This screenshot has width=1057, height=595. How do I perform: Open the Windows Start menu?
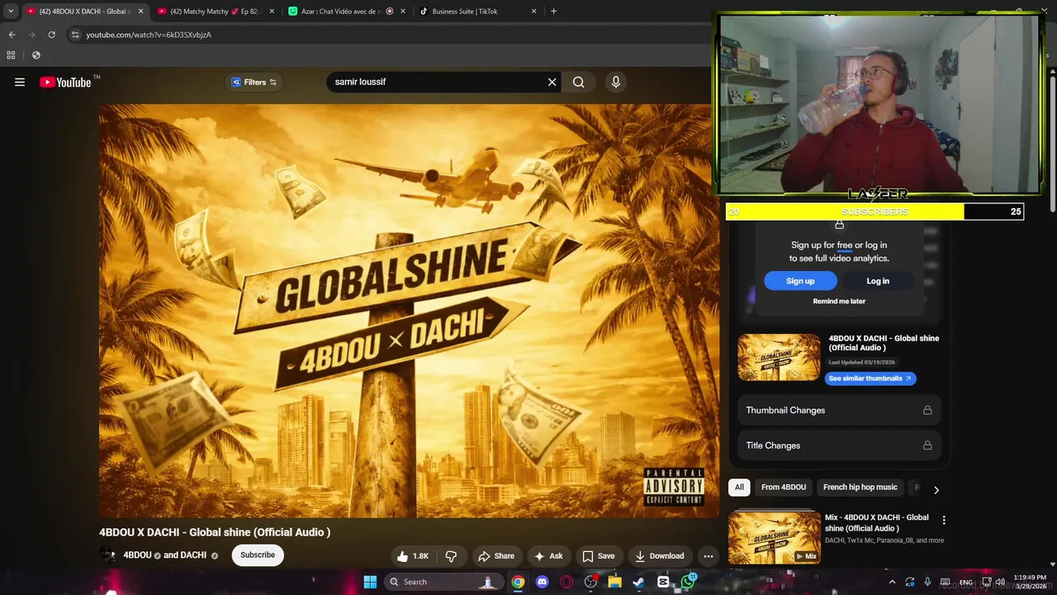[370, 582]
